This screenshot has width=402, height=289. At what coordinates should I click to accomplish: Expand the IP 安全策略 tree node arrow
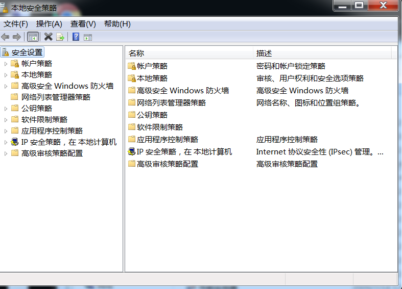[x=6, y=142]
